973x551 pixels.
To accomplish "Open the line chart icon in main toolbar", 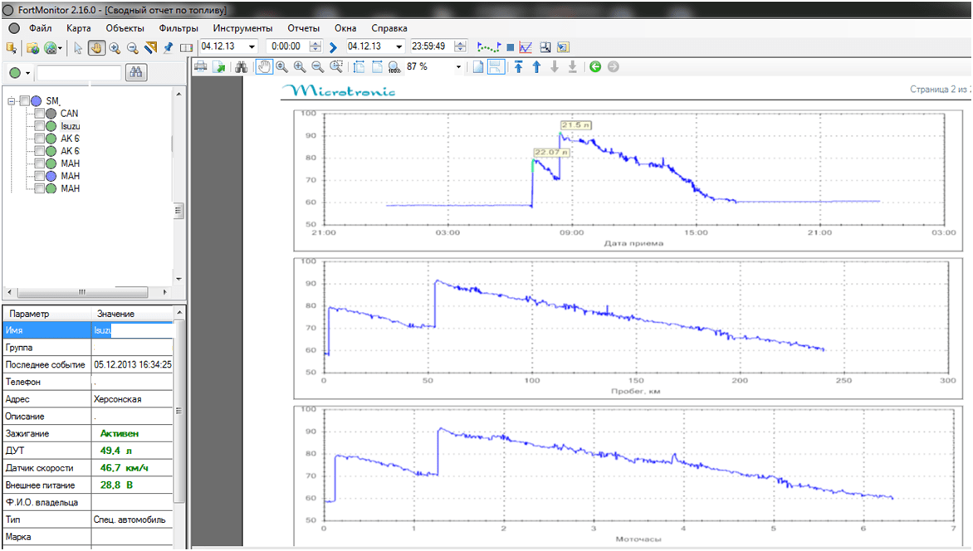I will click(x=526, y=47).
